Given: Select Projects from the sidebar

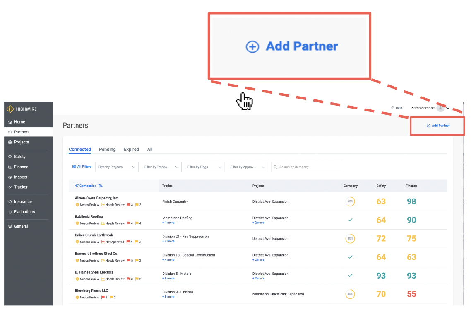Looking at the screenshot, I should pos(20,142).
